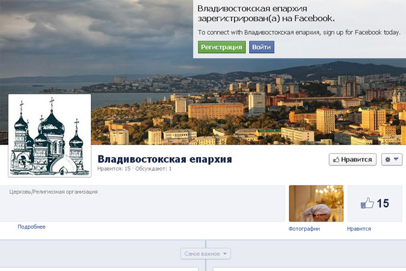Click the signup banner heading text

(266, 13)
